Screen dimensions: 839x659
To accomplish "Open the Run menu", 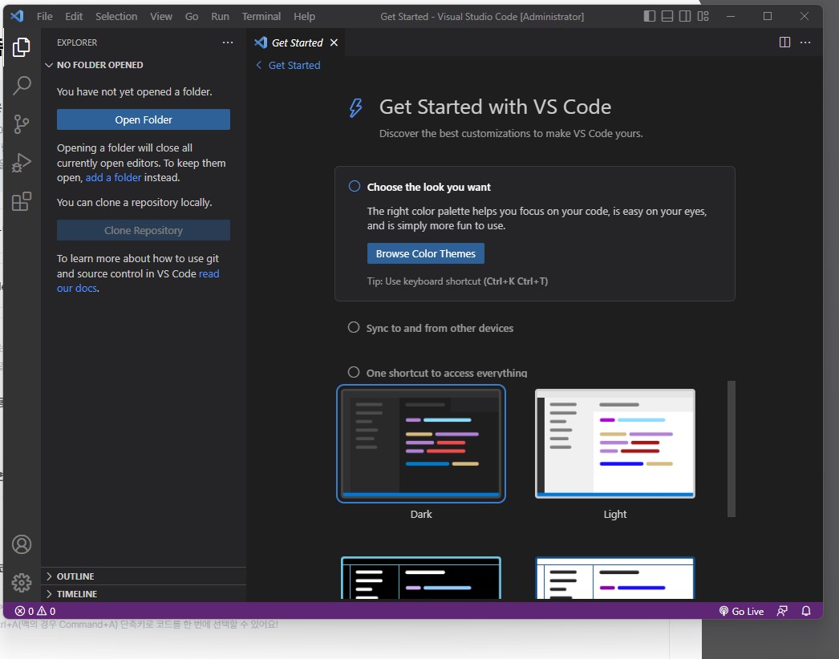I will point(220,16).
